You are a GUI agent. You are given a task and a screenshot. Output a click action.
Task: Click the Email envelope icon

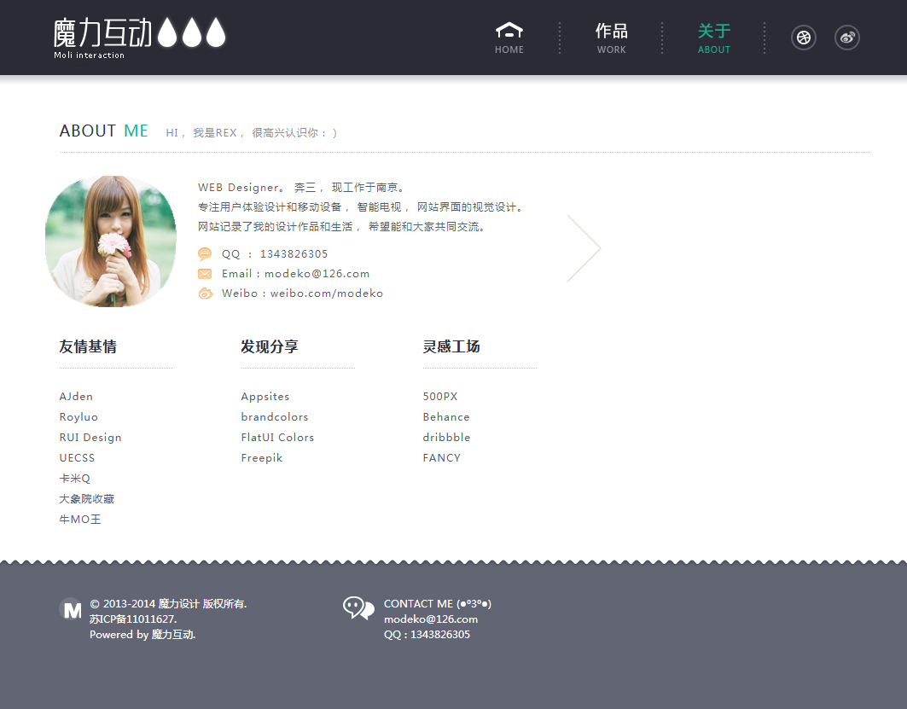pos(205,274)
